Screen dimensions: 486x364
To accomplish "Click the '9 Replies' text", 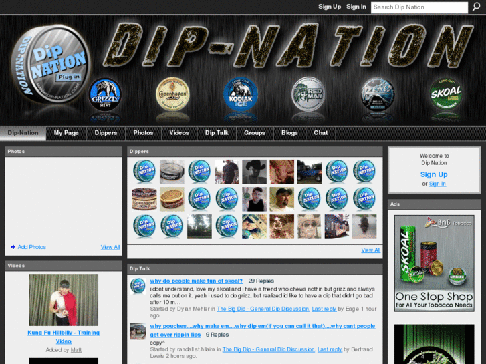I will click(217, 335).
